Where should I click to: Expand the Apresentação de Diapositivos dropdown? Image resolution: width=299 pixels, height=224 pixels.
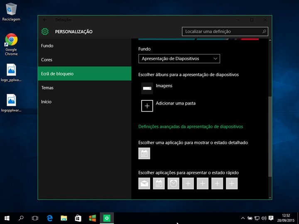[179, 58]
